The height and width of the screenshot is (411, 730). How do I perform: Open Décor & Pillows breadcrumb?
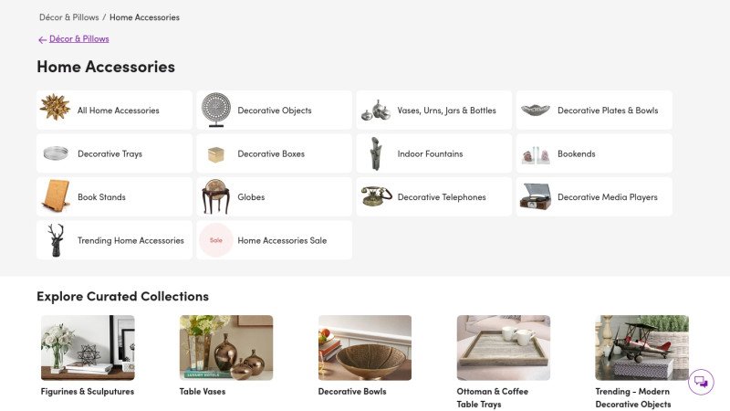(68, 17)
